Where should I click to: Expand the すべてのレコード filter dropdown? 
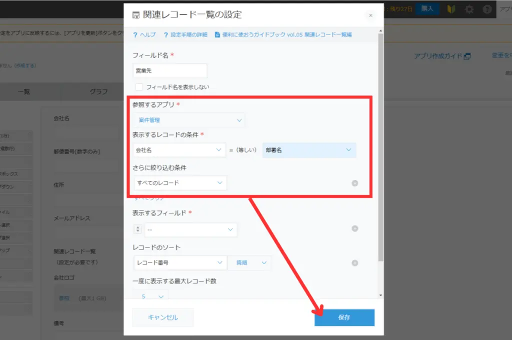click(x=180, y=183)
